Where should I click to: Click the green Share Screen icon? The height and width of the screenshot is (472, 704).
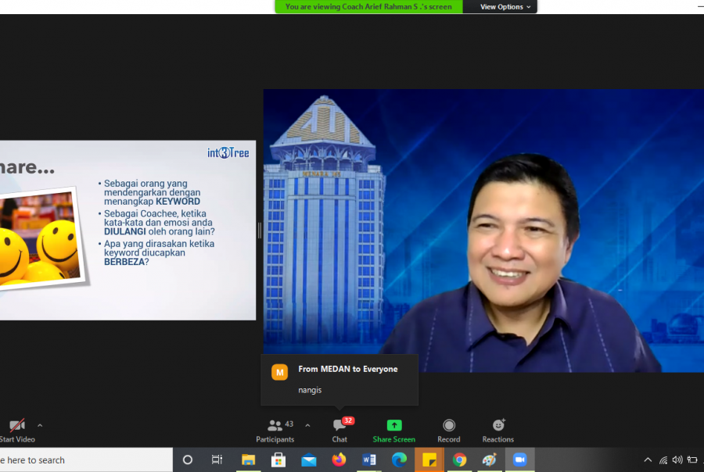click(x=394, y=426)
